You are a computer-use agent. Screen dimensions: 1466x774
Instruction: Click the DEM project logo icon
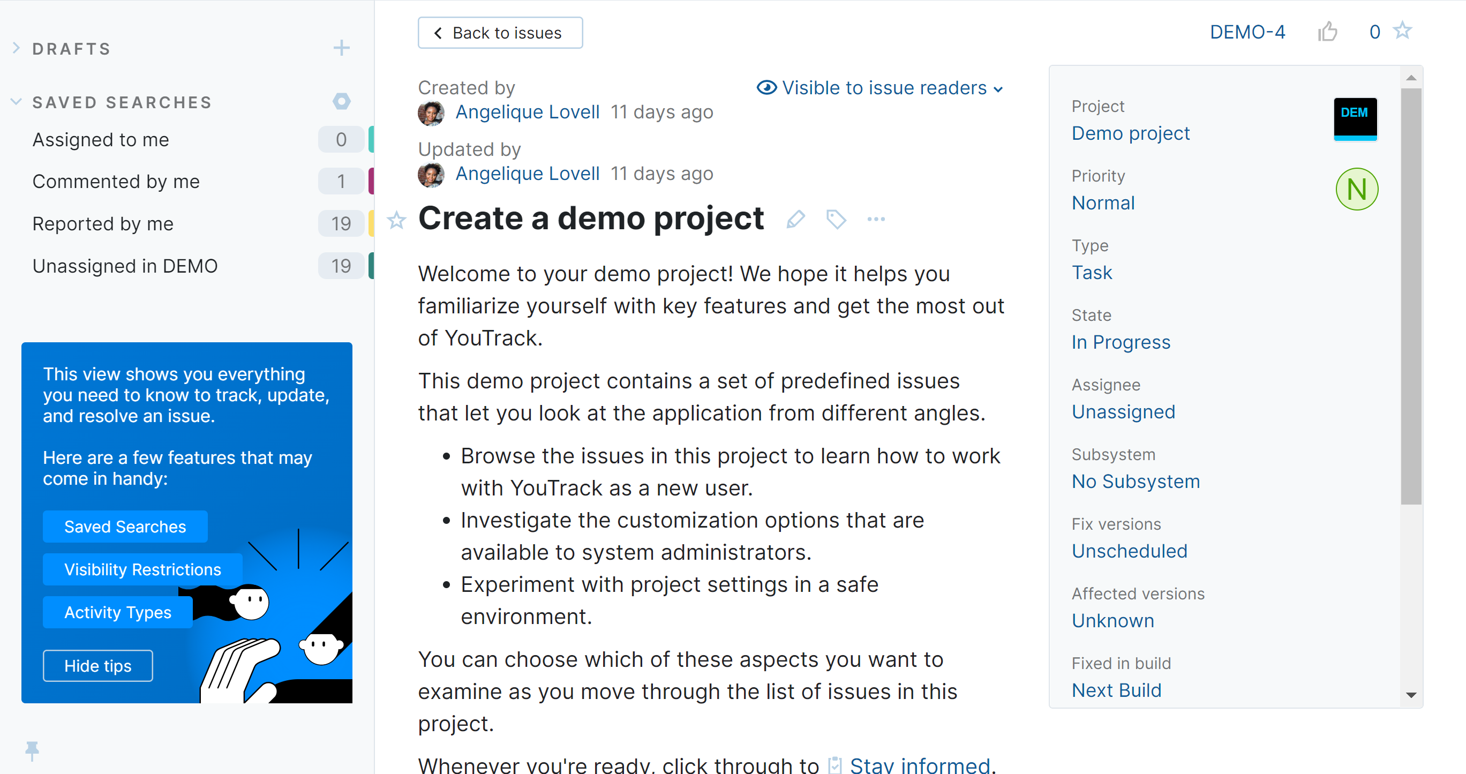pyautogui.click(x=1355, y=118)
